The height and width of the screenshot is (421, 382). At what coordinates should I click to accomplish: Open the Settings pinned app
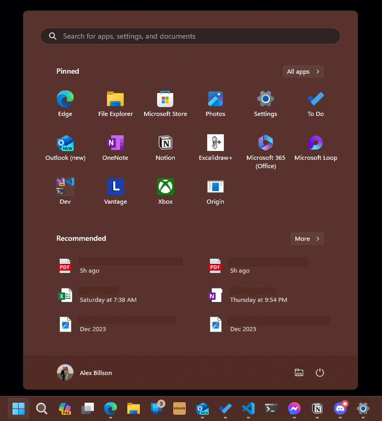coord(265,103)
